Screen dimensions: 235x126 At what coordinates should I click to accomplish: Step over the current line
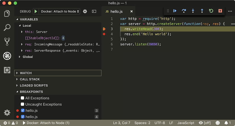(184, 11)
